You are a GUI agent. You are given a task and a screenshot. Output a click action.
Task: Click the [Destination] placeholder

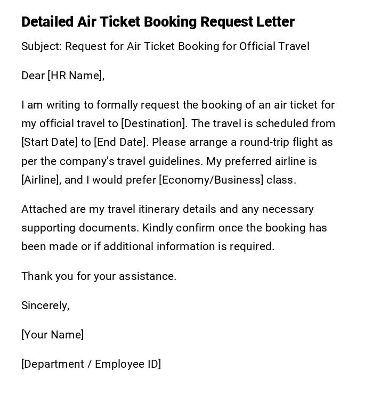153,123
